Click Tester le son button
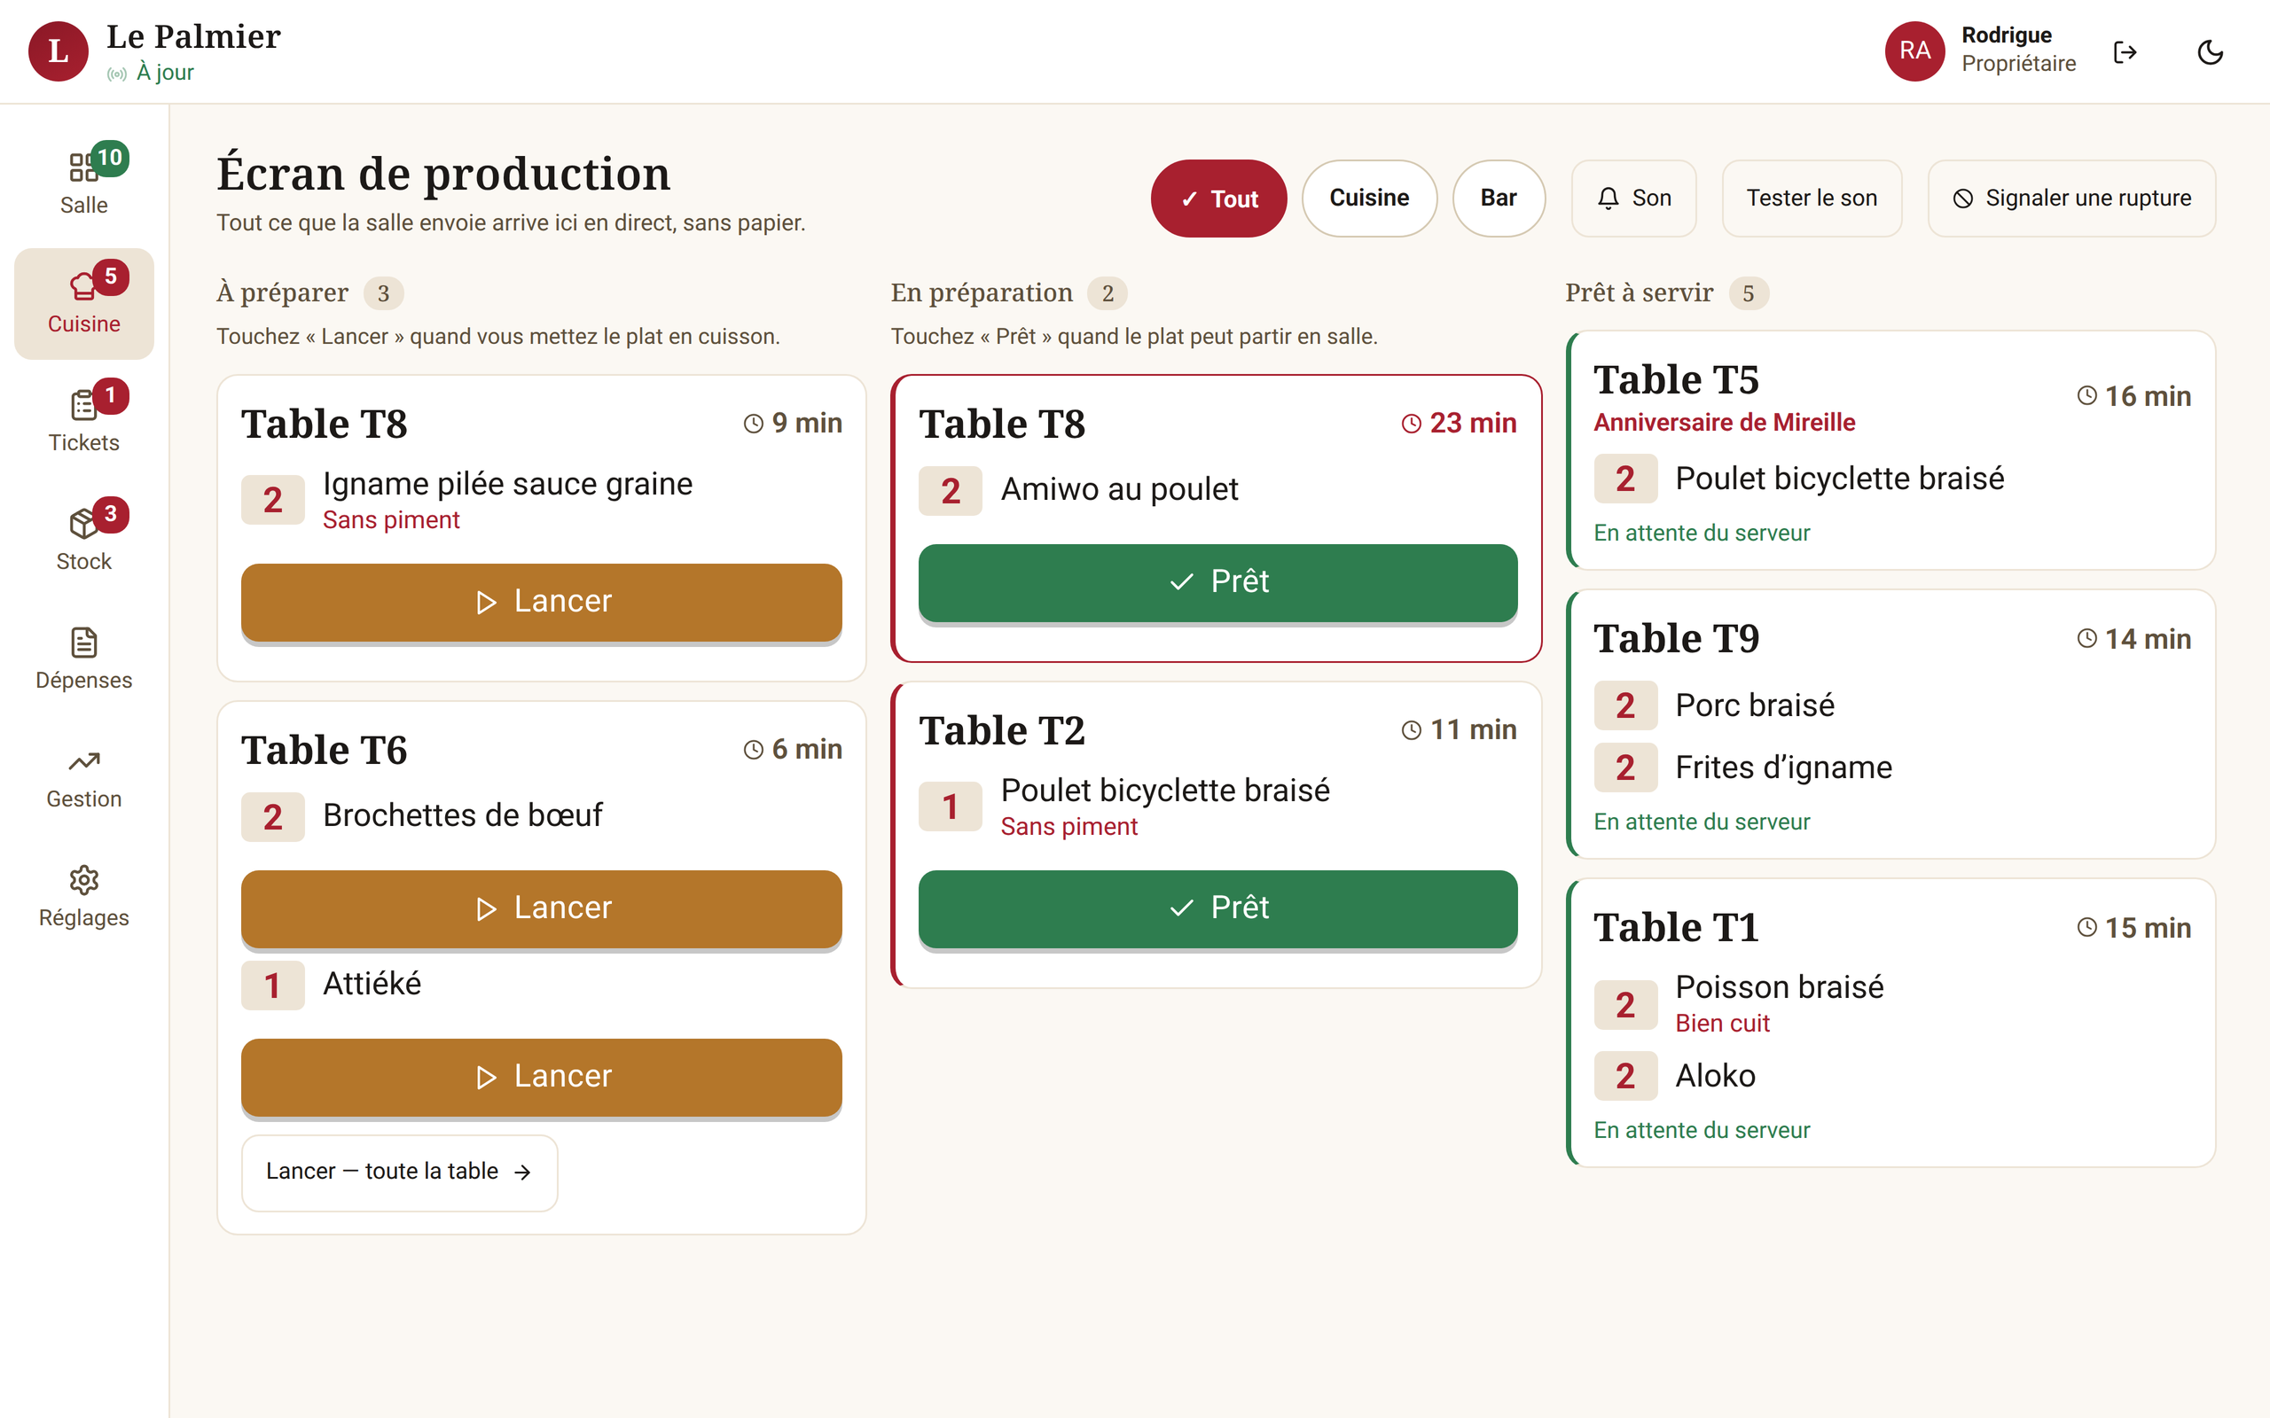The height and width of the screenshot is (1418, 2270). point(1812,198)
